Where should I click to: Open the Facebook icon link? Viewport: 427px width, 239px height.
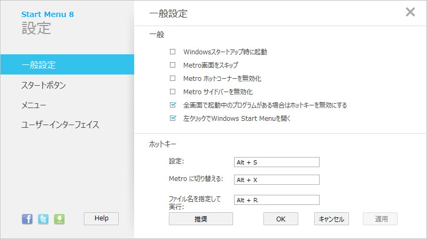[27, 219]
